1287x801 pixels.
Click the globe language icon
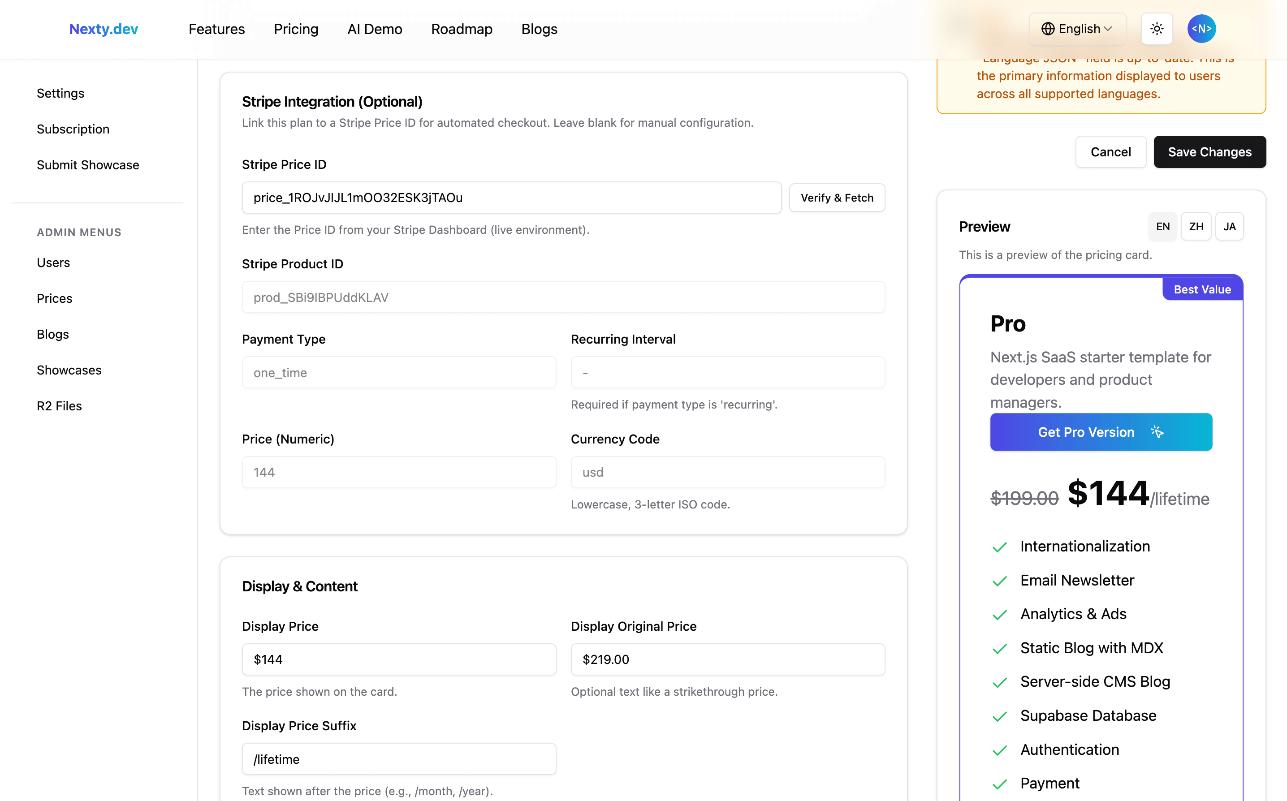[x=1048, y=29]
